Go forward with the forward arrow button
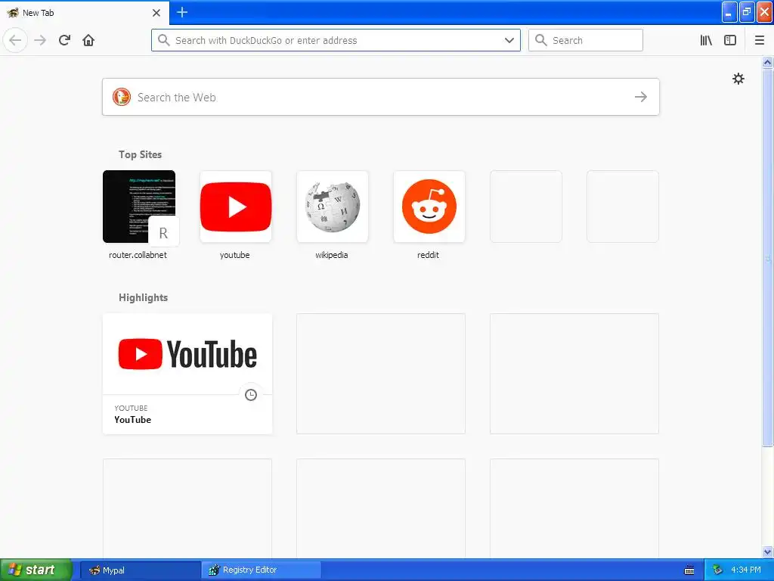 [x=40, y=40]
